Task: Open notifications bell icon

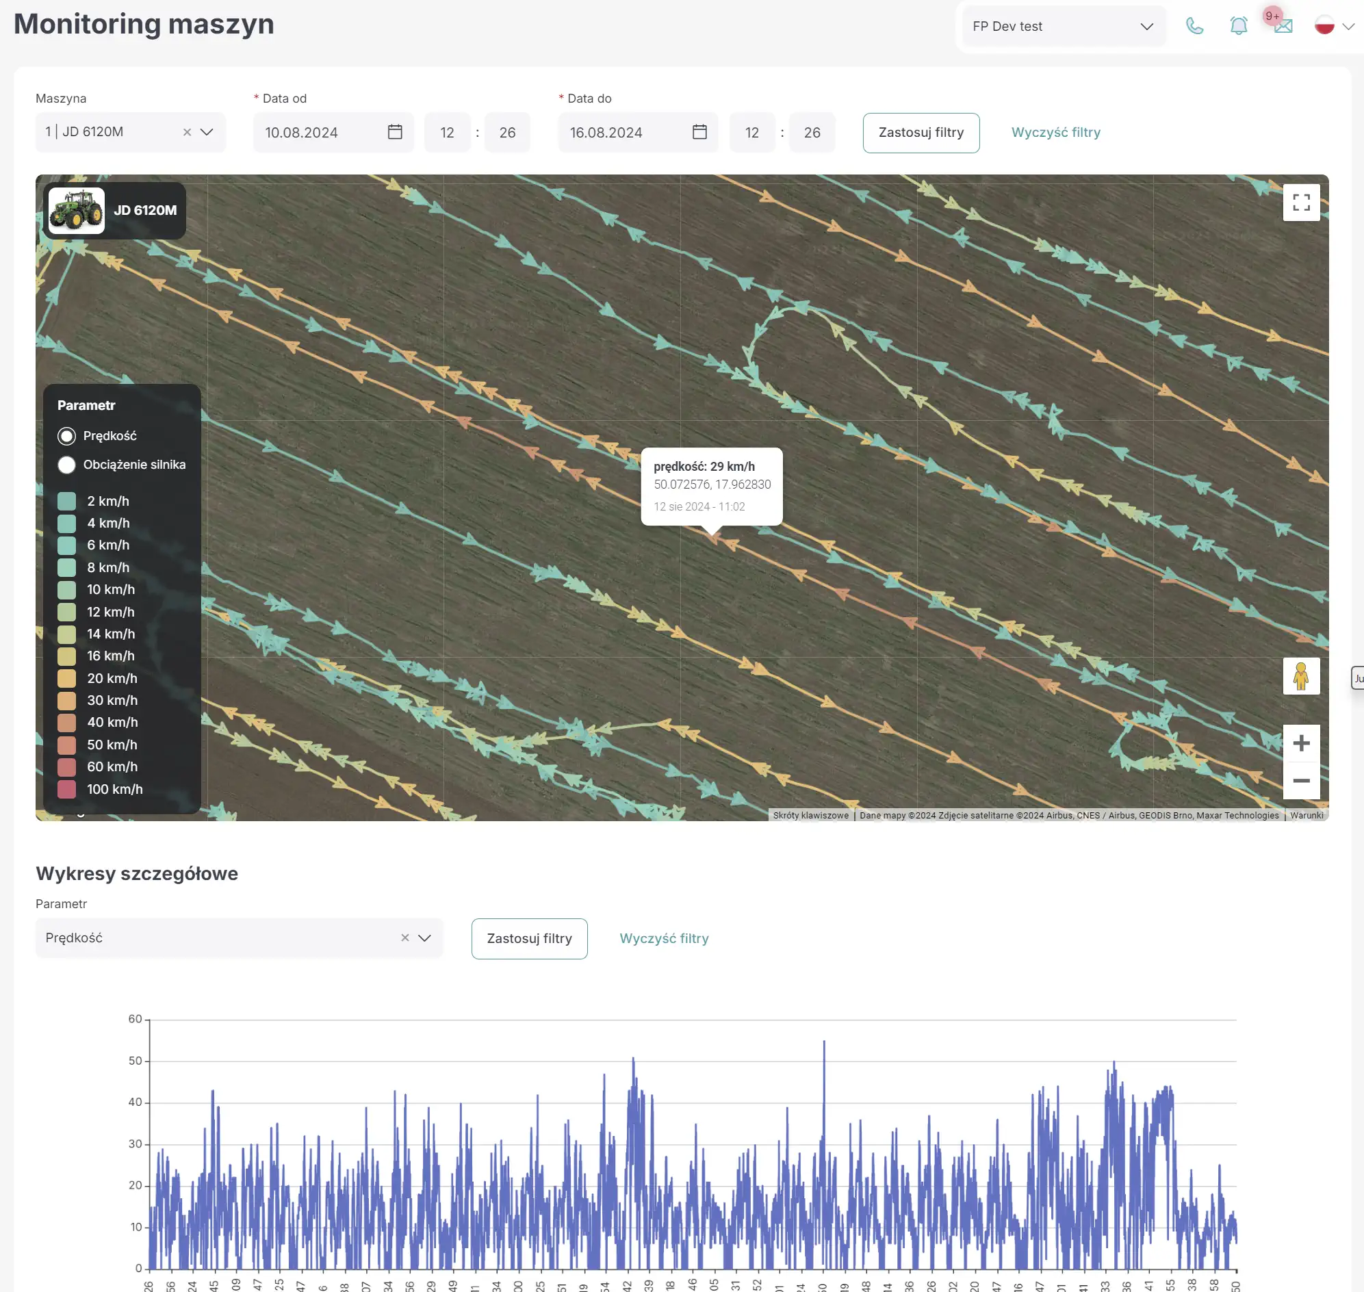Action: [x=1239, y=26]
